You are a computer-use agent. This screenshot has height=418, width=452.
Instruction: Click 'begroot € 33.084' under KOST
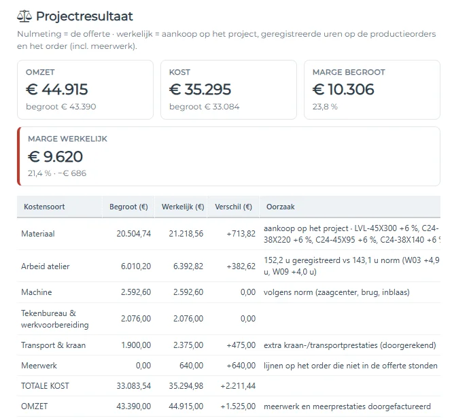(x=204, y=107)
